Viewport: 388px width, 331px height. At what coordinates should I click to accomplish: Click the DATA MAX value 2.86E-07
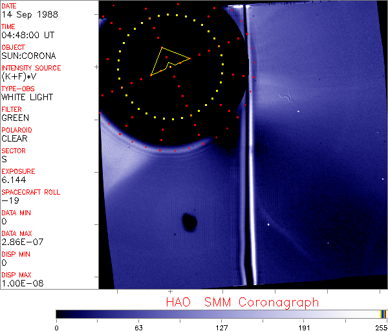(20, 242)
